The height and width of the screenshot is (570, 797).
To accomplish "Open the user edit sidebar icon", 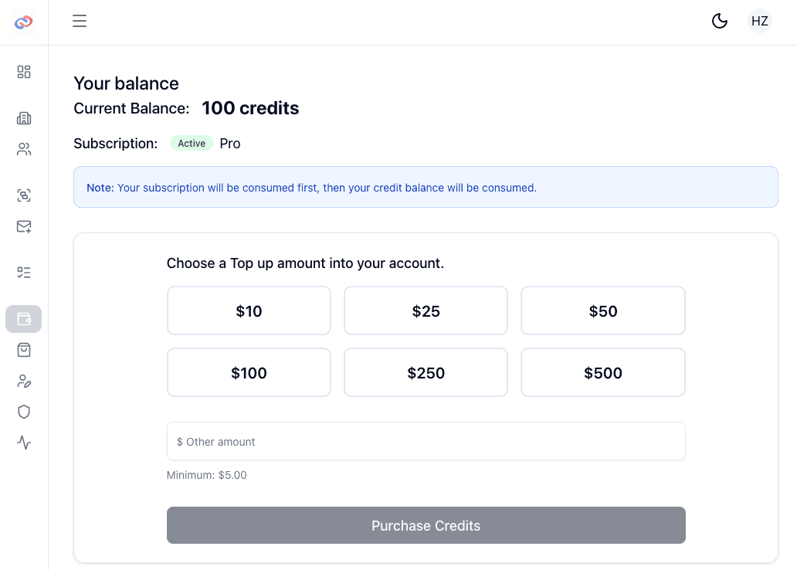I will (24, 381).
